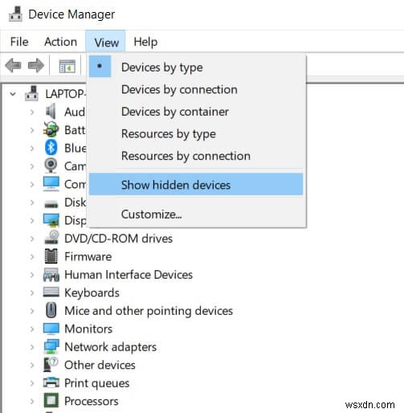Click the Other devices question-mark icon
This screenshot has width=404, height=413.
51,365
